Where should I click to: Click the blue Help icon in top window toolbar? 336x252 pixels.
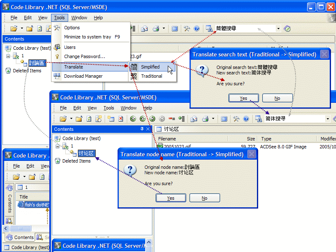(x=197, y=28)
